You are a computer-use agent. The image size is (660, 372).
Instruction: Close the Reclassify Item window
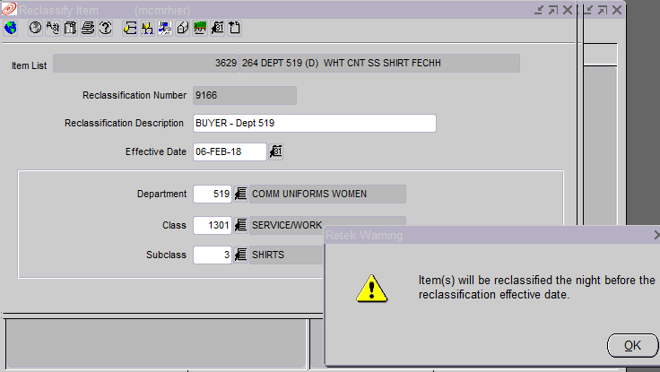tap(568, 10)
